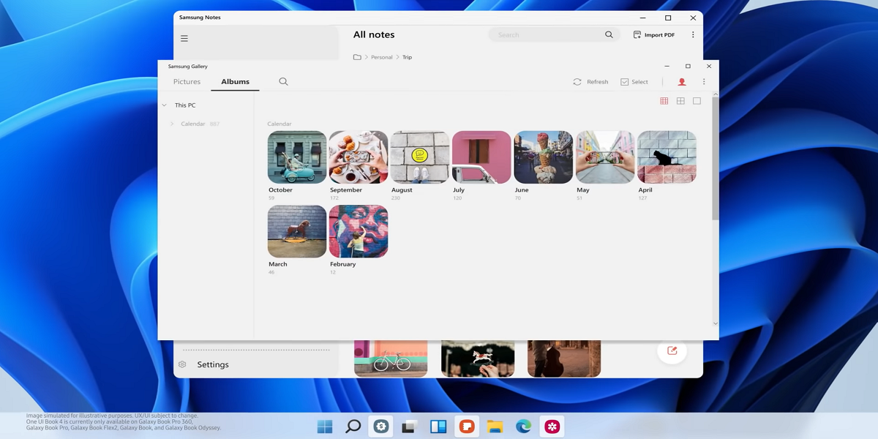Image resolution: width=878 pixels, height=439 pixels.
Task: Switch to medium grid view icon
Action: click(x=680, y=101)
